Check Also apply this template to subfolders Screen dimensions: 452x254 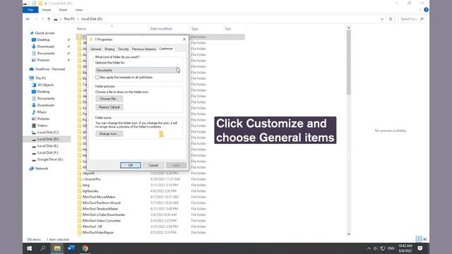coord(97,77)
